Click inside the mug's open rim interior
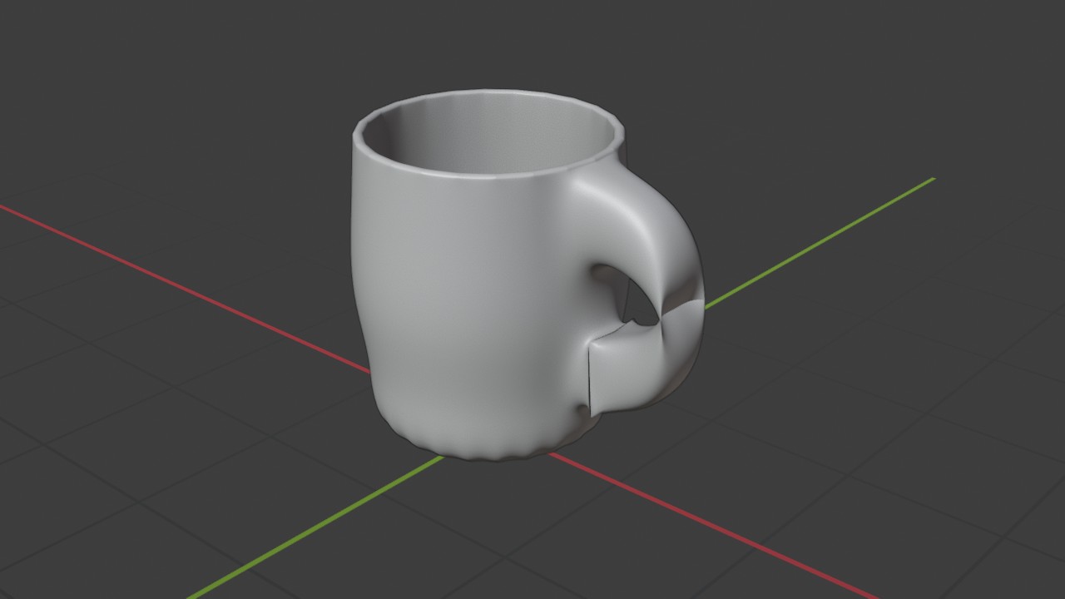This screenshot has width=1065, height=599. [x=491, y=133]
